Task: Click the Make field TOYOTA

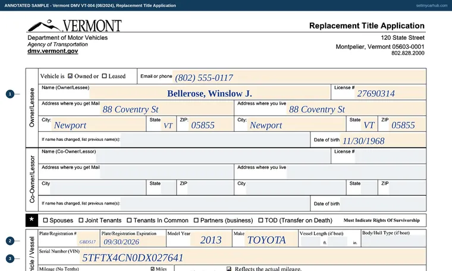Action: (271, 240)
